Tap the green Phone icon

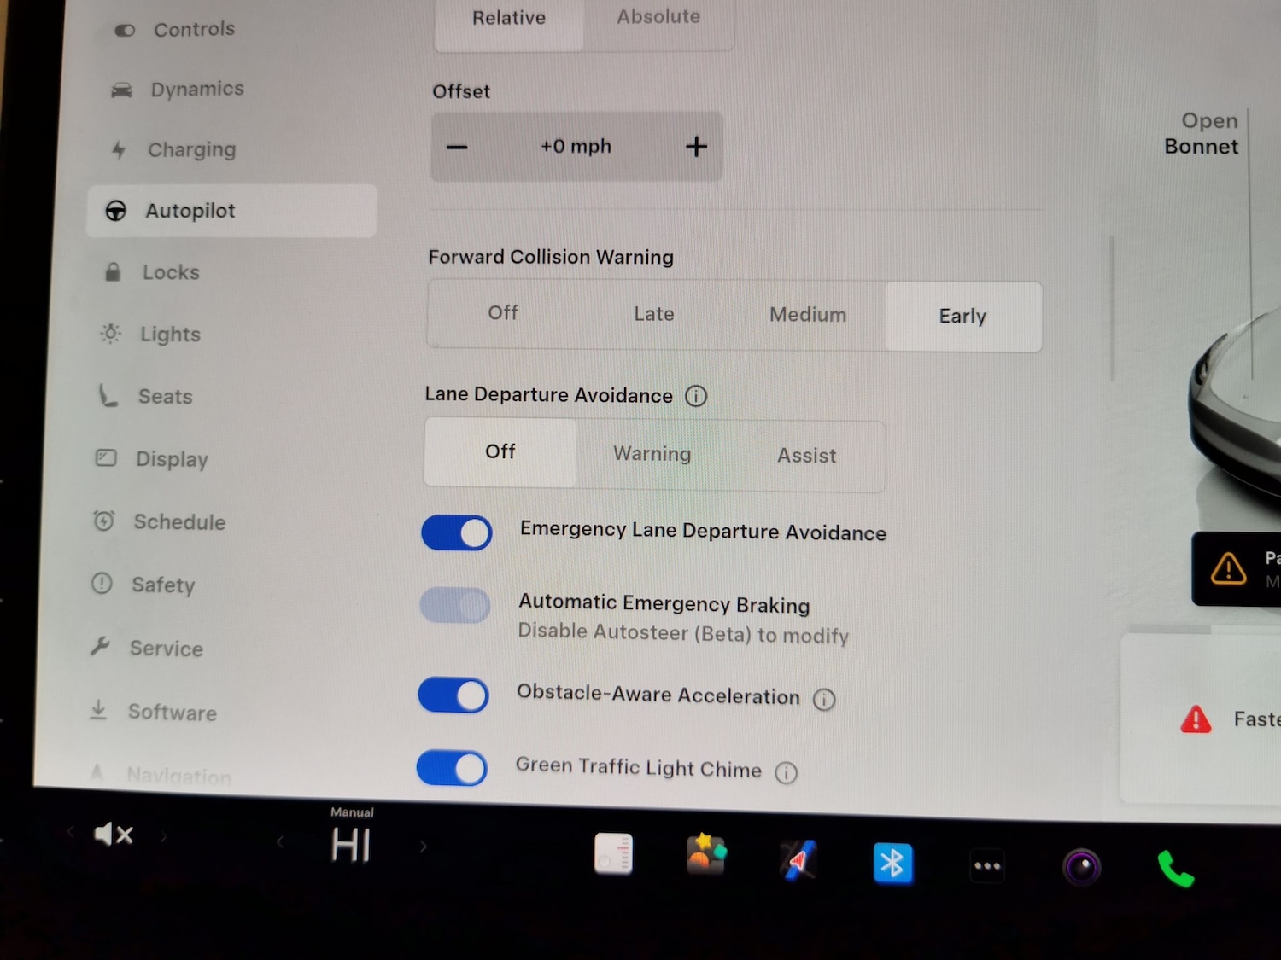pos(1175,869)
